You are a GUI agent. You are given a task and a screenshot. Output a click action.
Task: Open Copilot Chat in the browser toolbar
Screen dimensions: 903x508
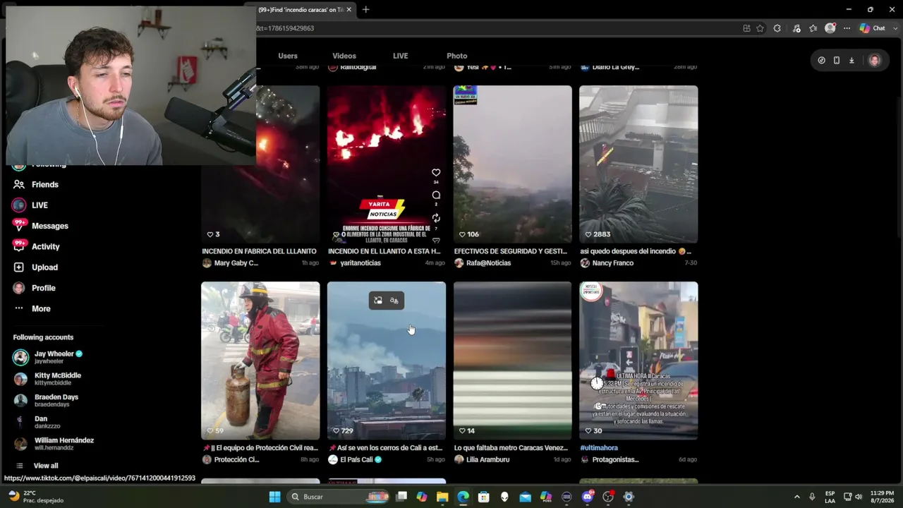point(873,28)
